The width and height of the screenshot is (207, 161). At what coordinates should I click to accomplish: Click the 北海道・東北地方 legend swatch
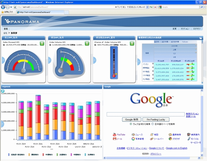tap(9, 154)
